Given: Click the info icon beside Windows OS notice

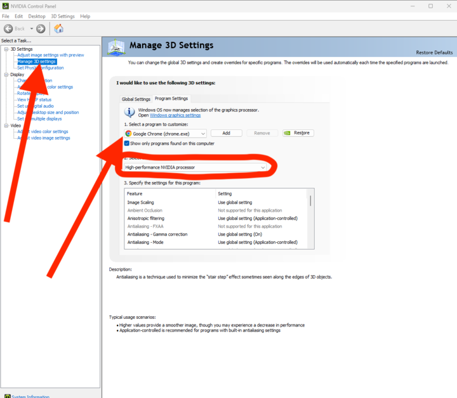Looking at the screenshot, I should [x=129, y=112].
